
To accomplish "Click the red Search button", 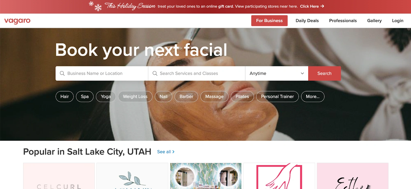I will click(x=324, y=74).
